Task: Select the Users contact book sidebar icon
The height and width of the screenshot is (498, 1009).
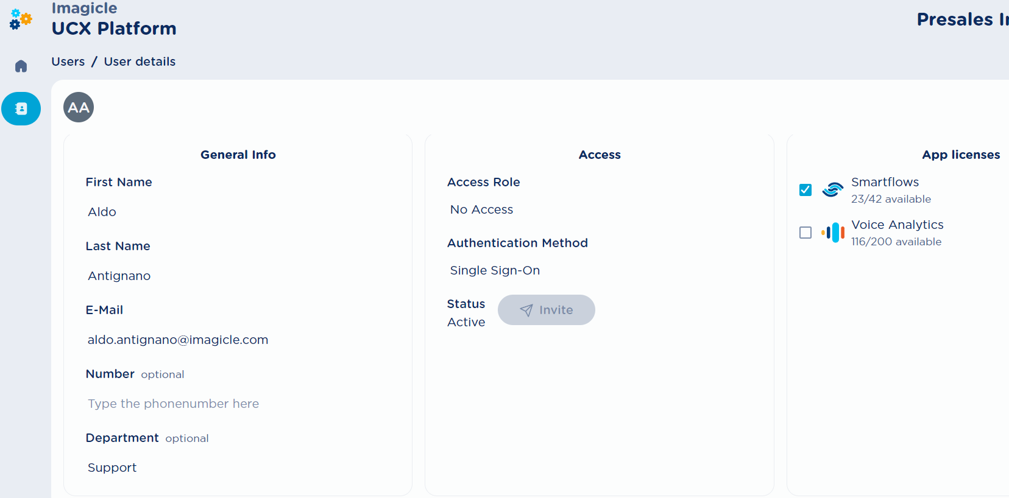Action: click(x=21, y=109)
